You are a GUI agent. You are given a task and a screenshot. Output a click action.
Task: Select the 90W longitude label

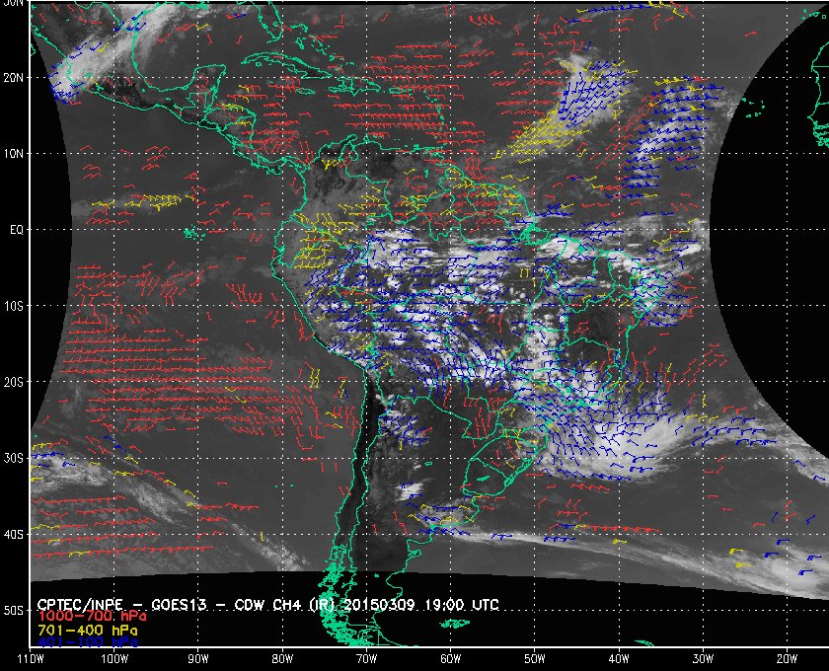[x=198, y=659]
